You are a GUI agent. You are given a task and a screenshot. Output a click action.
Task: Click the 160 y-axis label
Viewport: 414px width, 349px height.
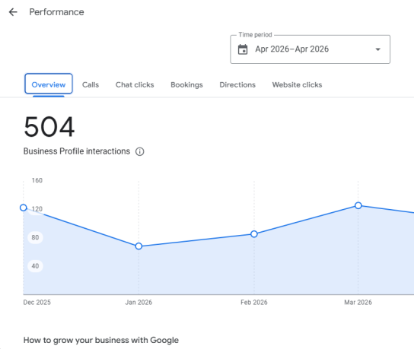tap(37, 180)
